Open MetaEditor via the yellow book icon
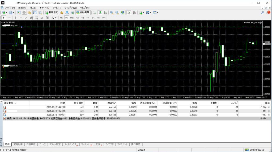272x152 pixels. coord(62,13)
